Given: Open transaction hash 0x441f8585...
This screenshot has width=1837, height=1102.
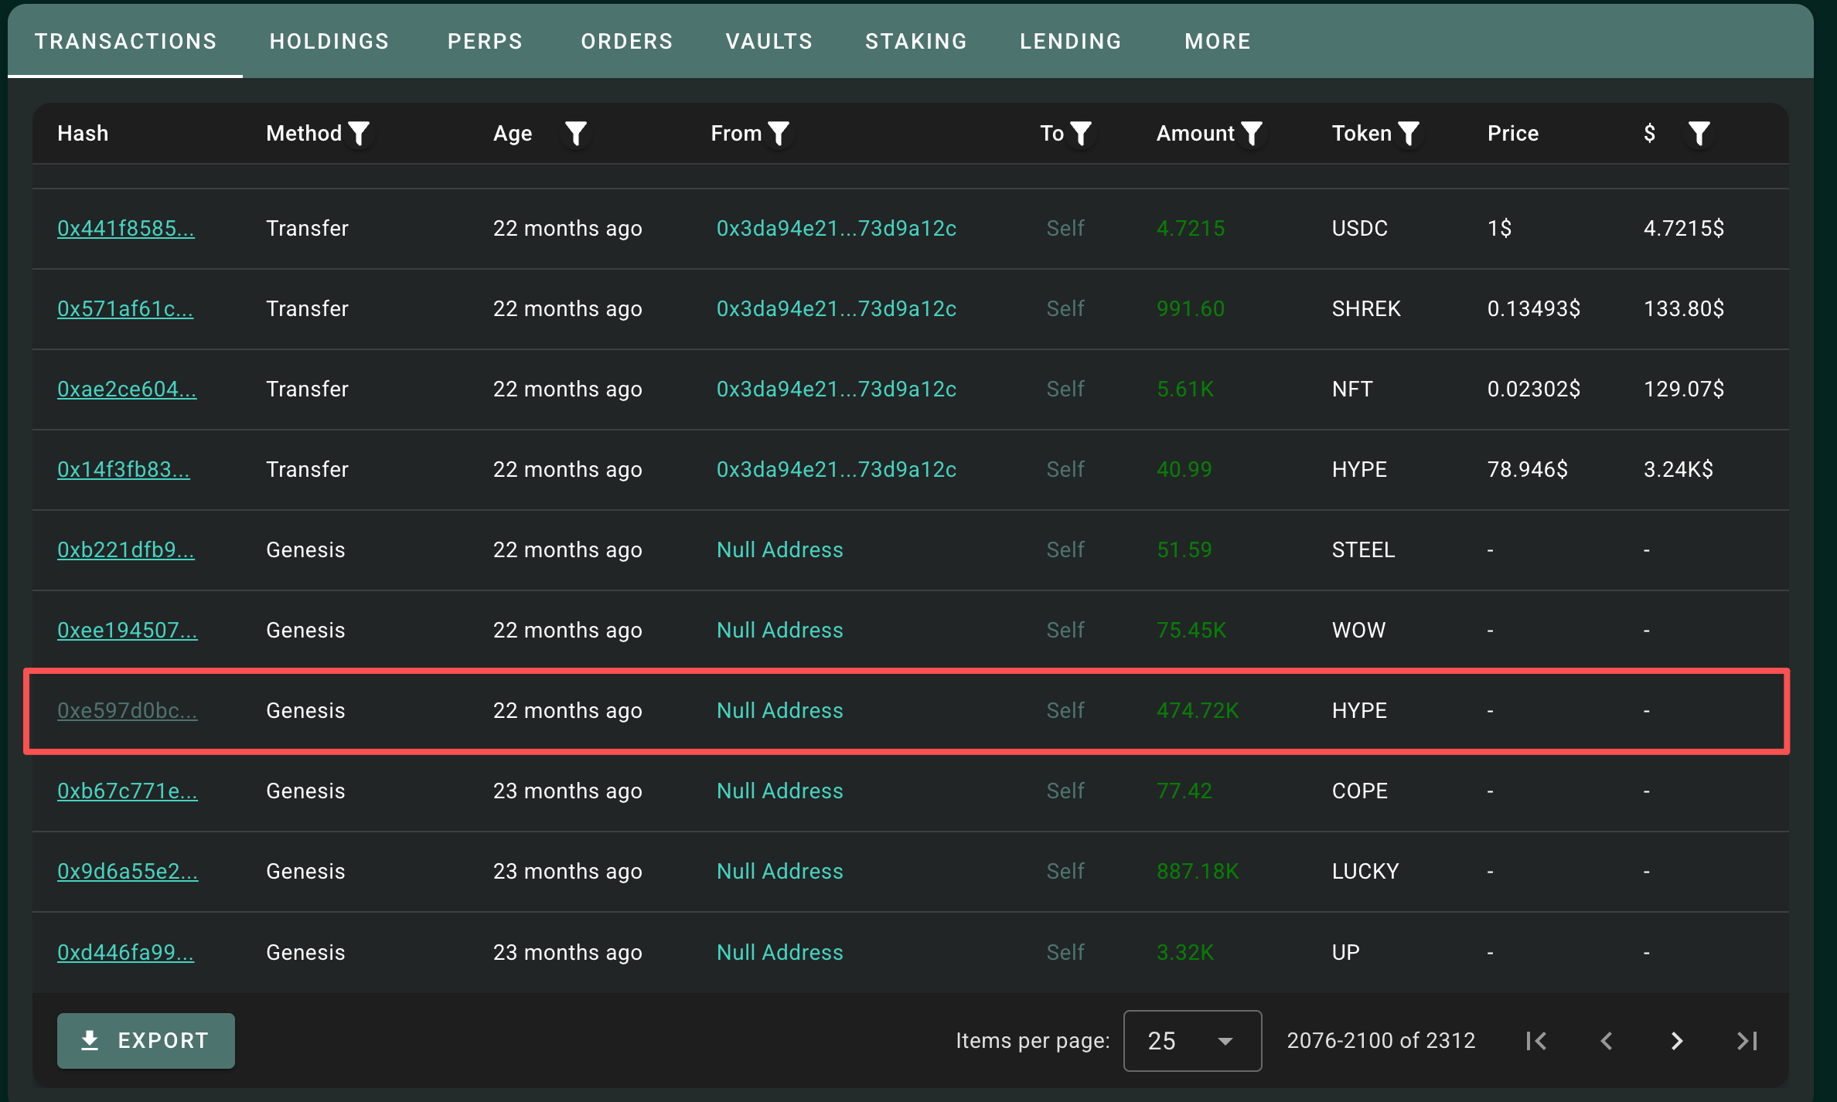Looking at the screenshot, I should (126, 229).
